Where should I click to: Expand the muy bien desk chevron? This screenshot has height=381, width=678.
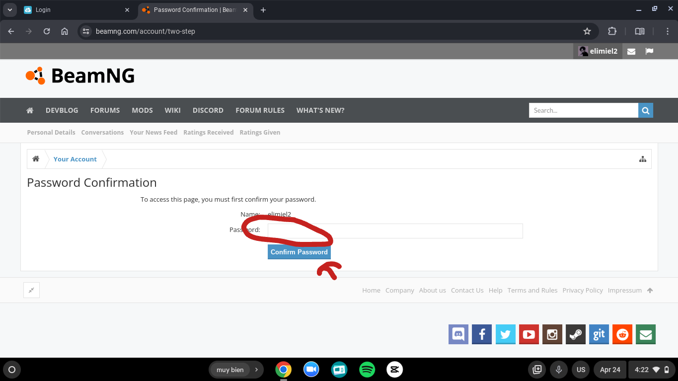[x=256, y=370]
